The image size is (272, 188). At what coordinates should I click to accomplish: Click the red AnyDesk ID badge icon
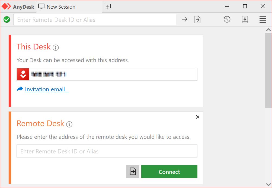tap(23, 74)
